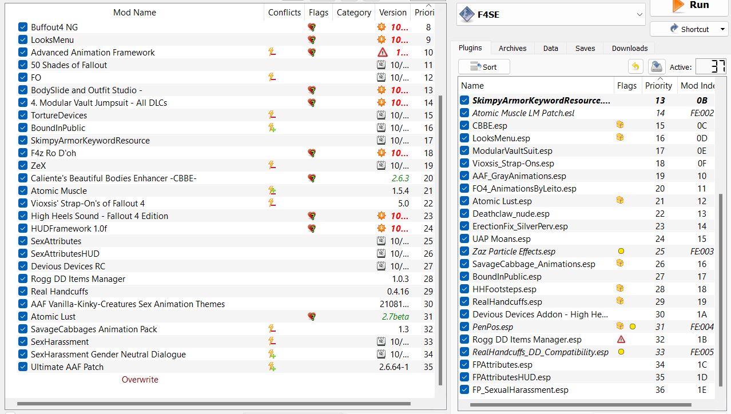This screenshot has width=731, height=414.
Task: Click the conflict icon in the FO row
Action: pyautogui.click(x=272, y=77)
